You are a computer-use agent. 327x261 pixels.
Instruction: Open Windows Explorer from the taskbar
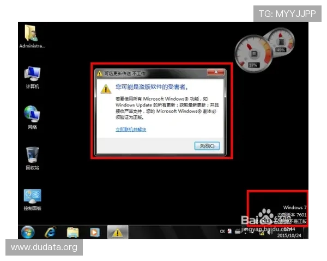72,232
